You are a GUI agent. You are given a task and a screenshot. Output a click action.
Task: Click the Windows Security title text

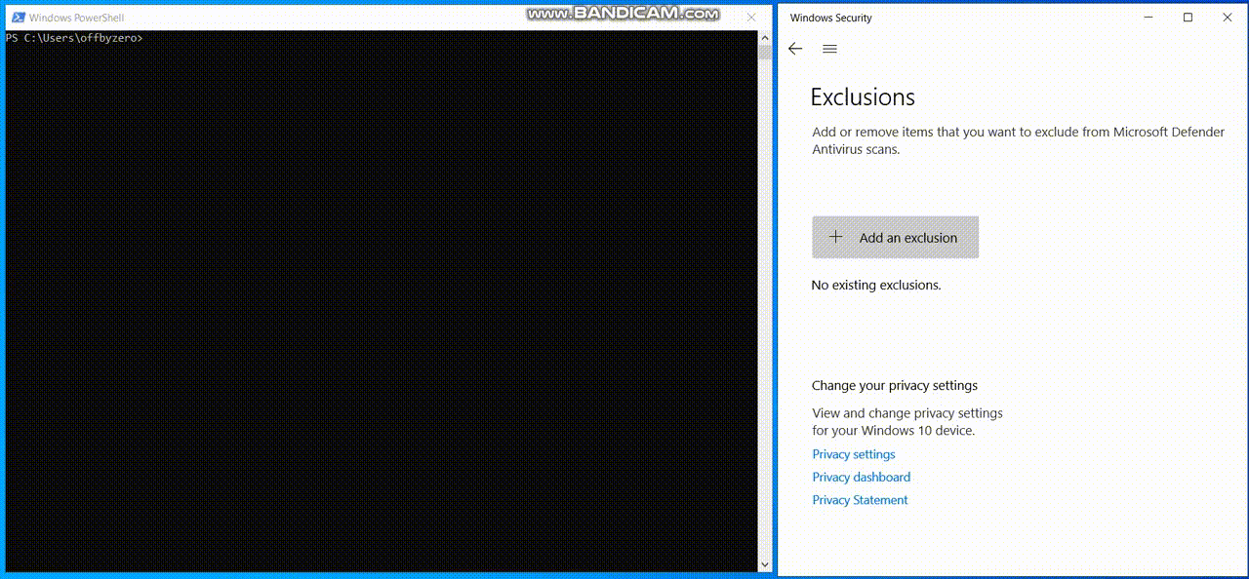point(831,18)
